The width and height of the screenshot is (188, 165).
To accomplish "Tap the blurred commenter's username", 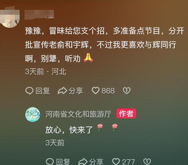I will pyautogui.click(x=39, y=14).
